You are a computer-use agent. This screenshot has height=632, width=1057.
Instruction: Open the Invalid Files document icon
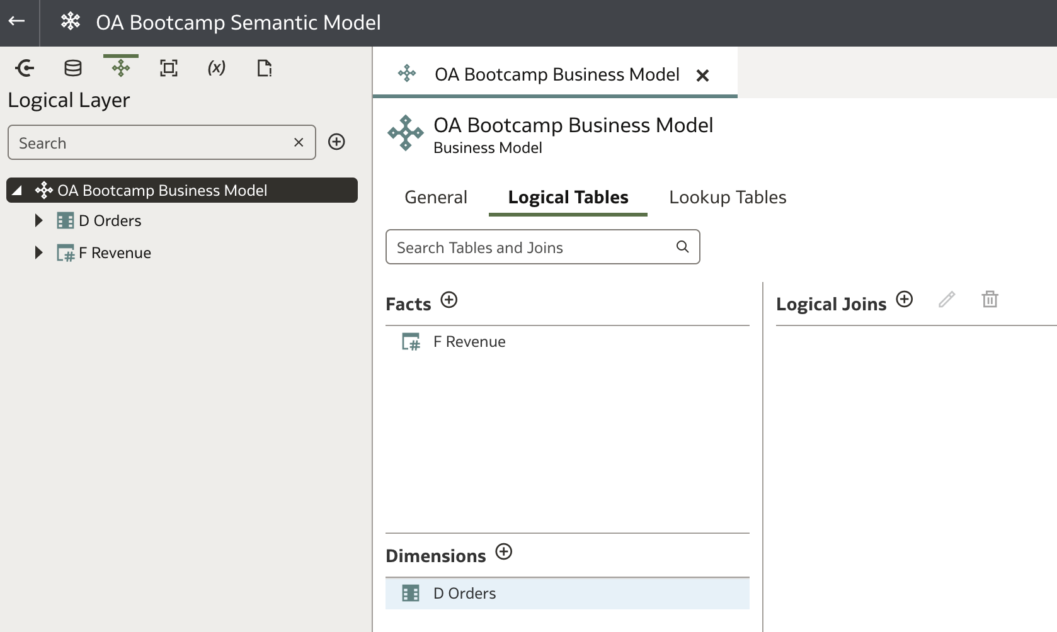pyautogui.click(x=265, y=68)
